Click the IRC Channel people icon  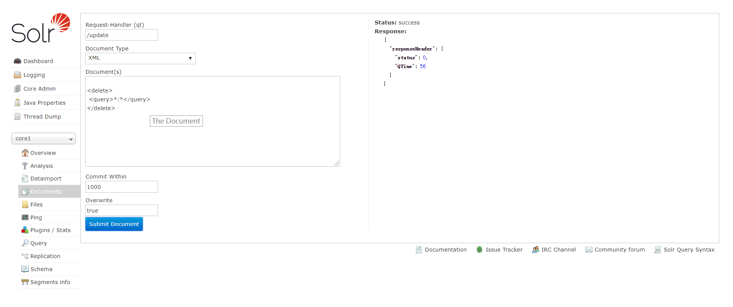(535, 250)
